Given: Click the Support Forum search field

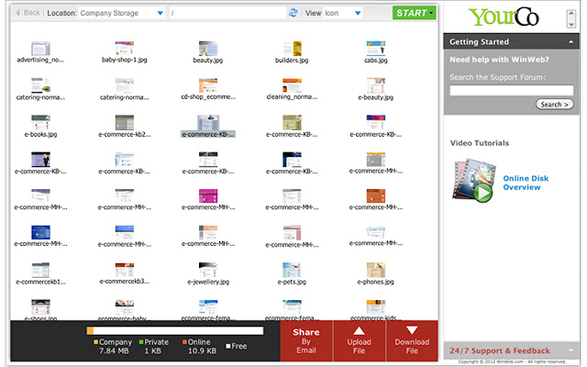Looking at the screenshot, I should click(x=512, y=90).
